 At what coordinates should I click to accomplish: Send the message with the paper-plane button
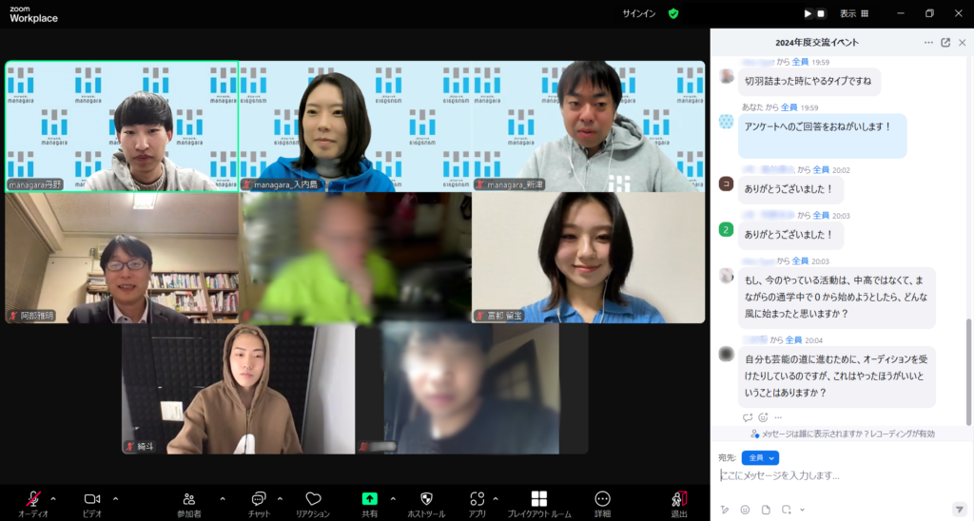(959, 510)
